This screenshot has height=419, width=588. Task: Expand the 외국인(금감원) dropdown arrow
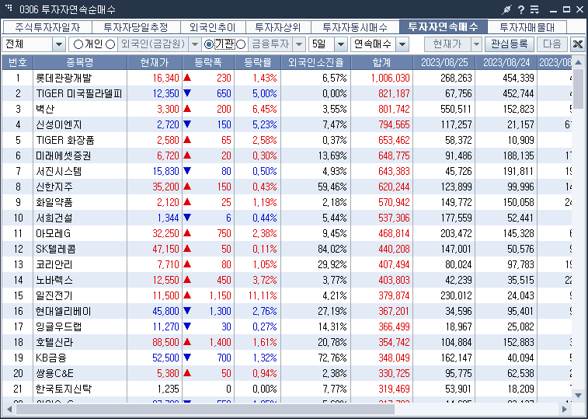(x=195, y=44)
